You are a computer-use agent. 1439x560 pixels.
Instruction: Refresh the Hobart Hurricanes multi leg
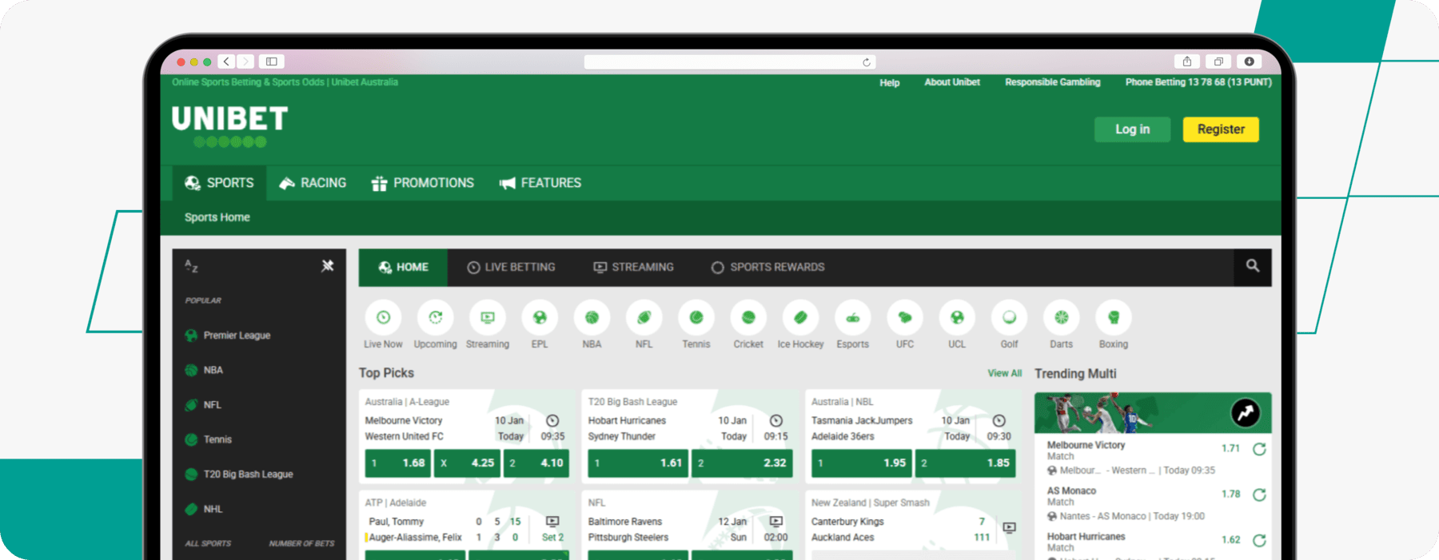click(1259, 540)
